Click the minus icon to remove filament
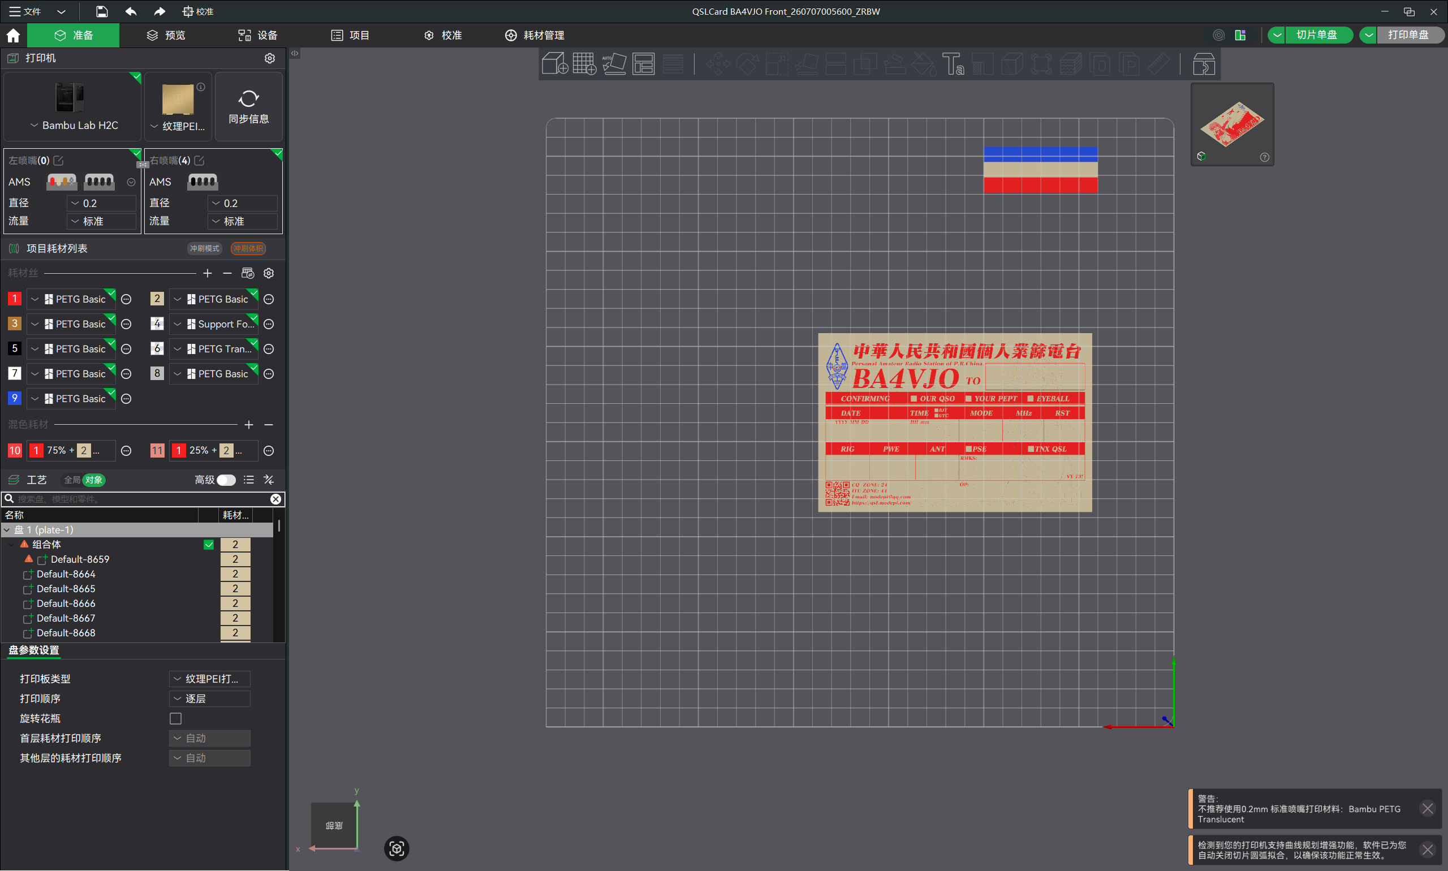Viewport: 1448px width, 871px height. pyautogui.click(x=227, y=273)
